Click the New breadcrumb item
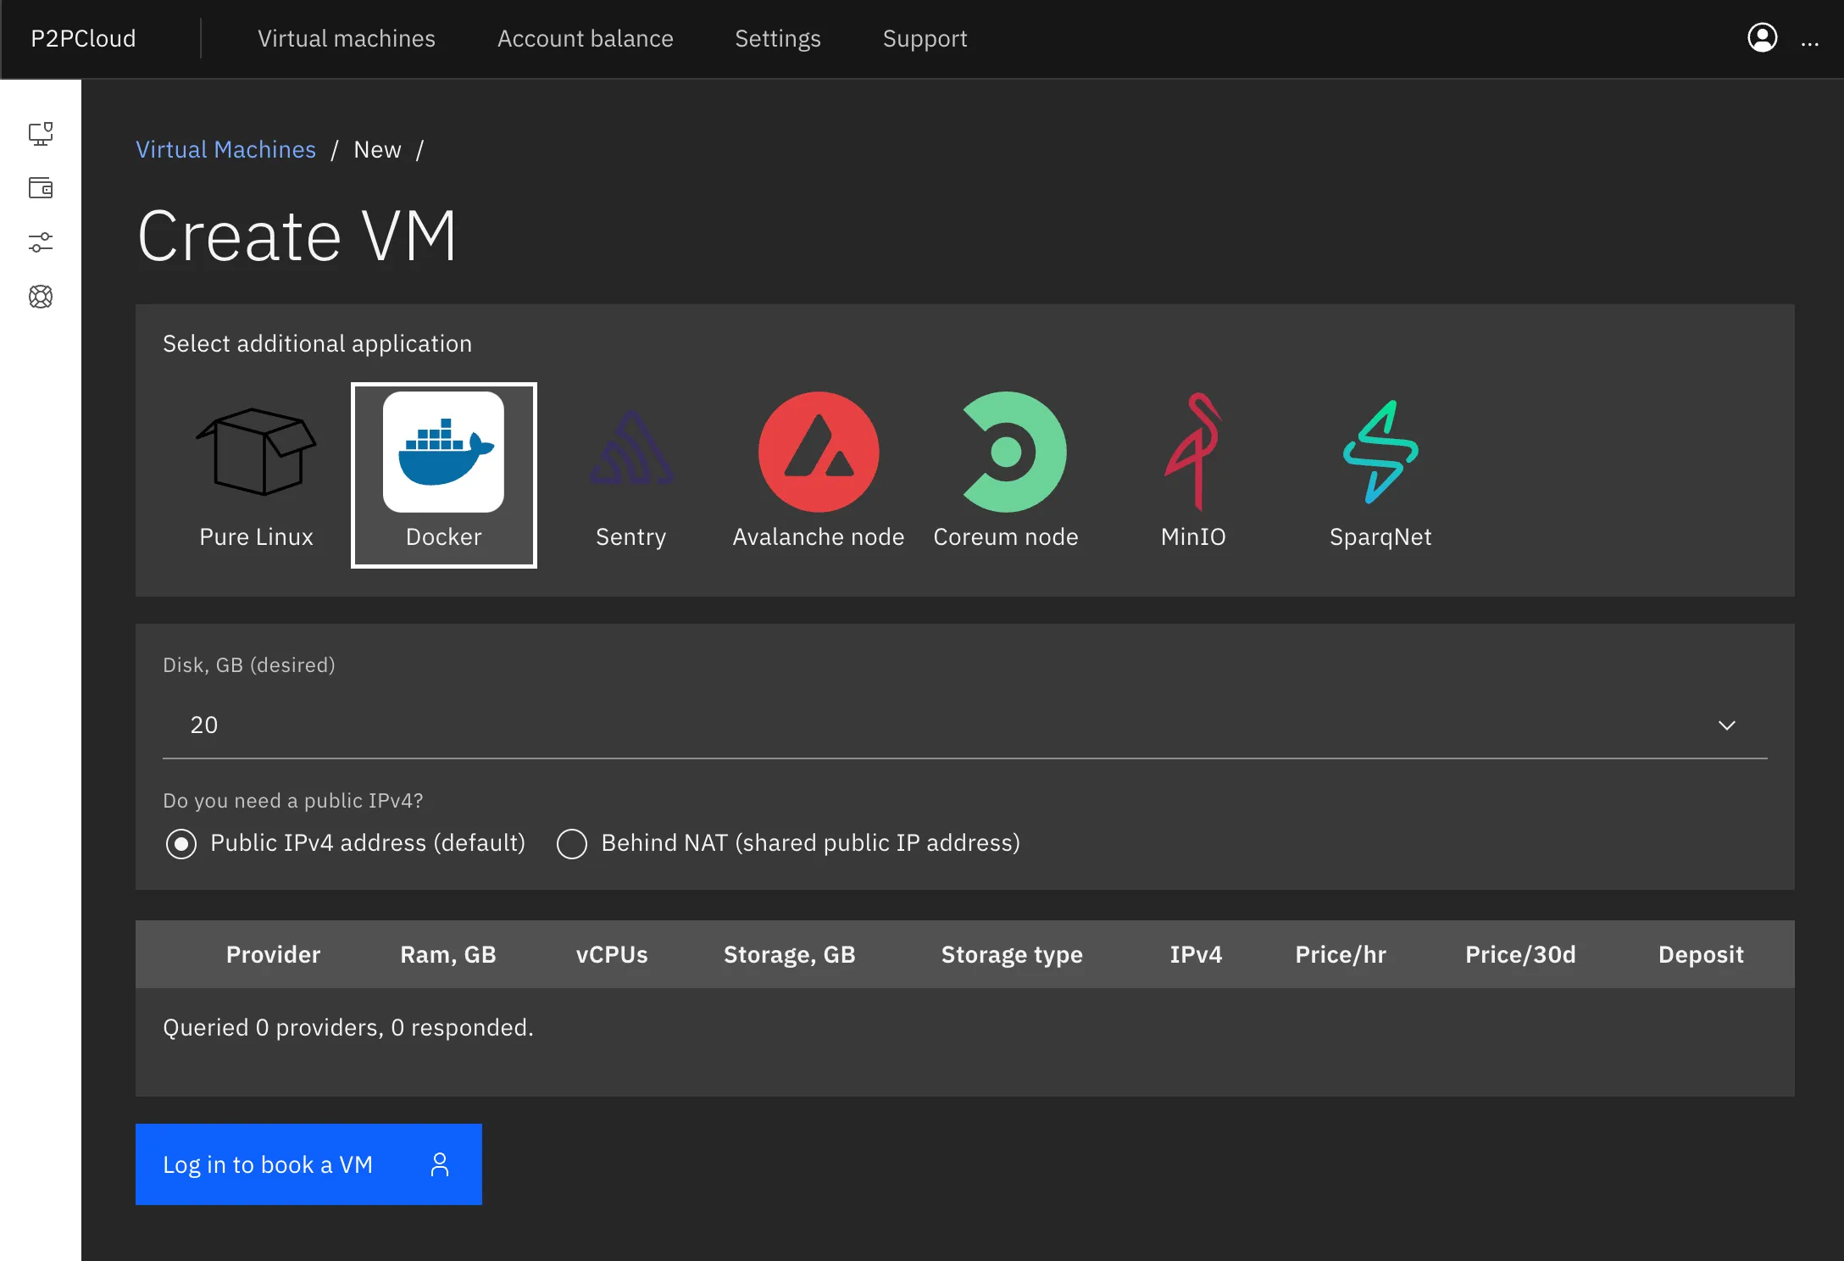 pyautogui.click(x=377, y=148)
